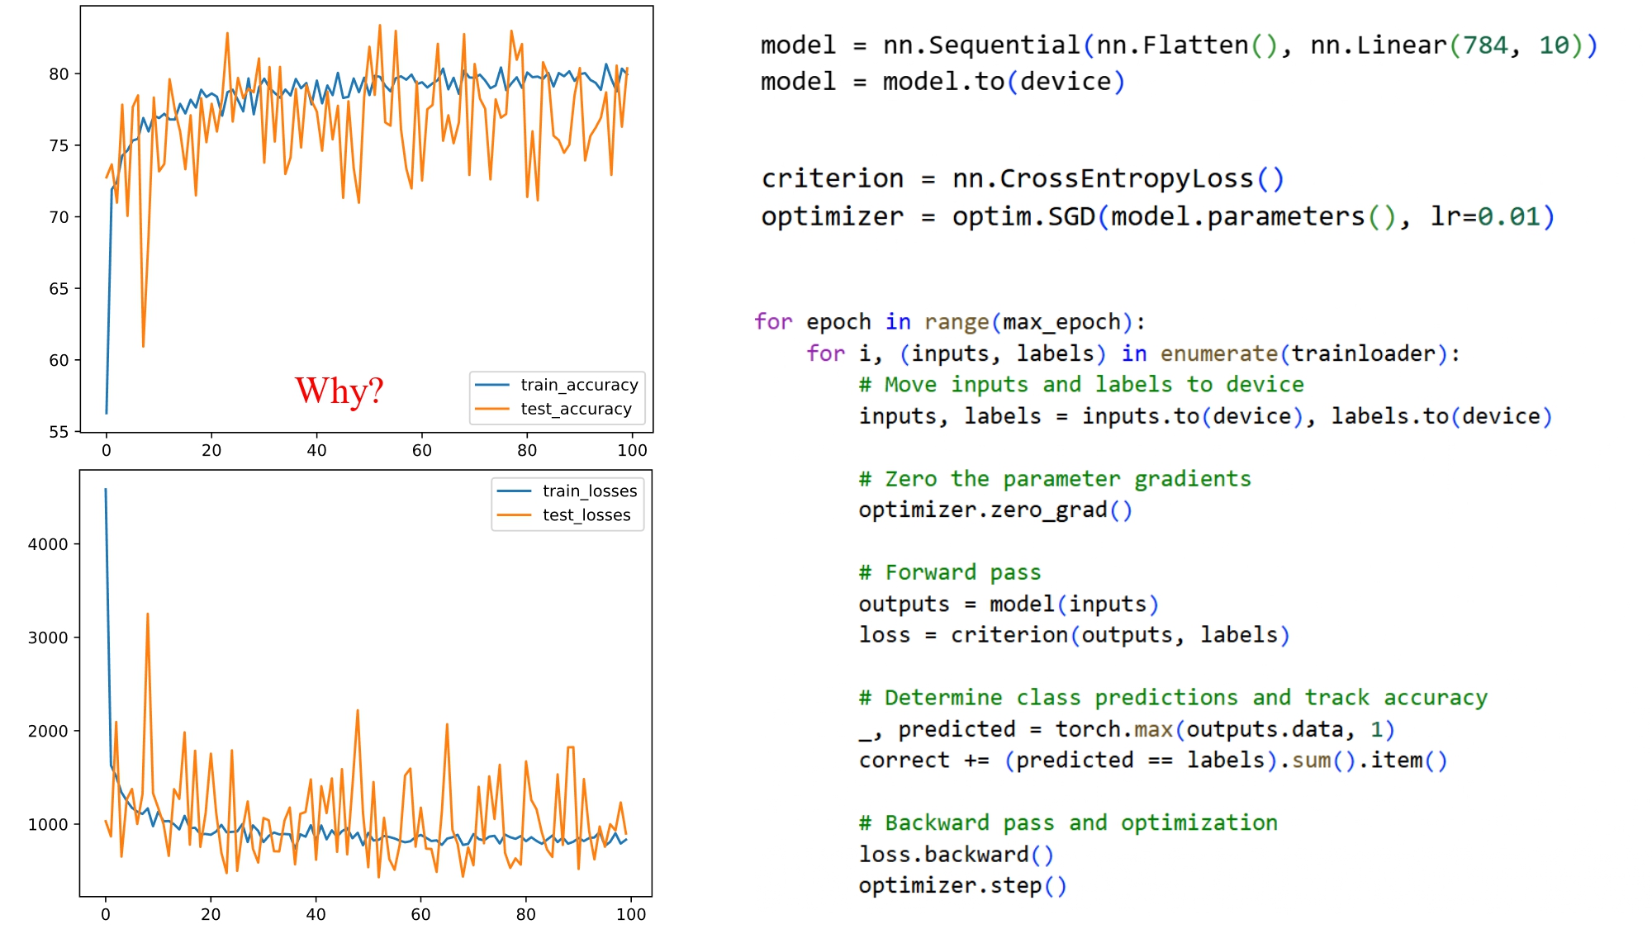
Task: Click the orange test_losses legend line swatch
Action: point(514,515)
